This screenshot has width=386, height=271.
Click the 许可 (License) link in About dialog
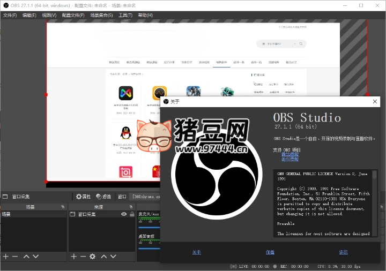343,252
